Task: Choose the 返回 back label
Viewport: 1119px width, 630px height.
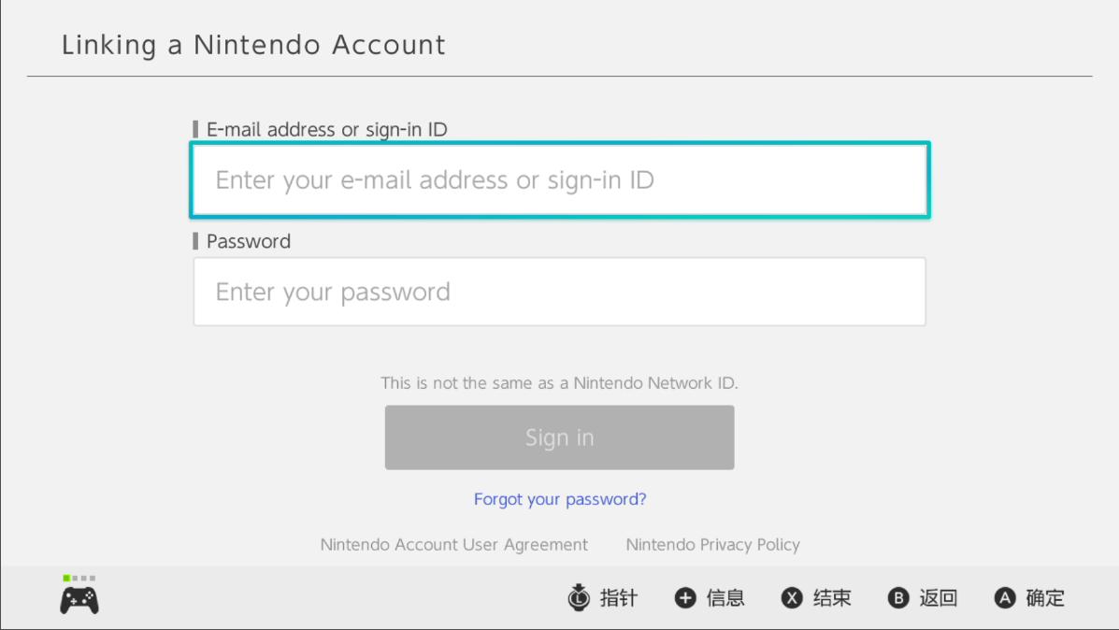Action: coord(938,598)
